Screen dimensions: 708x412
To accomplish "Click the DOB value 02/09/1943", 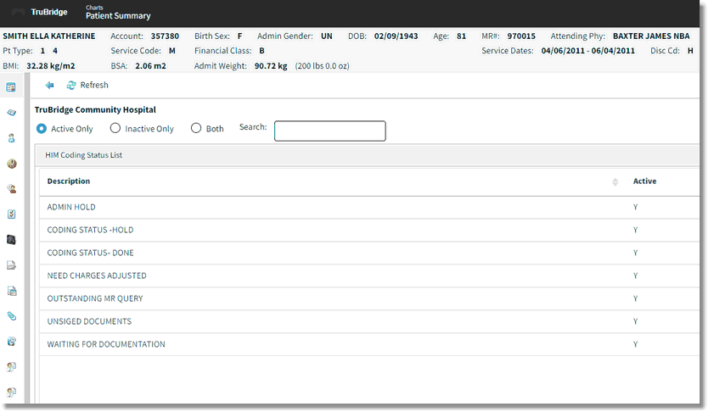I will point(396,36).
